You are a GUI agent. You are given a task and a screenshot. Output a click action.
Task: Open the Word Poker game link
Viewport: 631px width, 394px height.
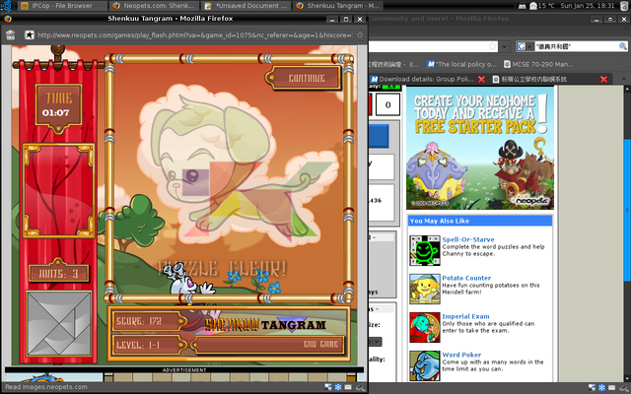461,355
